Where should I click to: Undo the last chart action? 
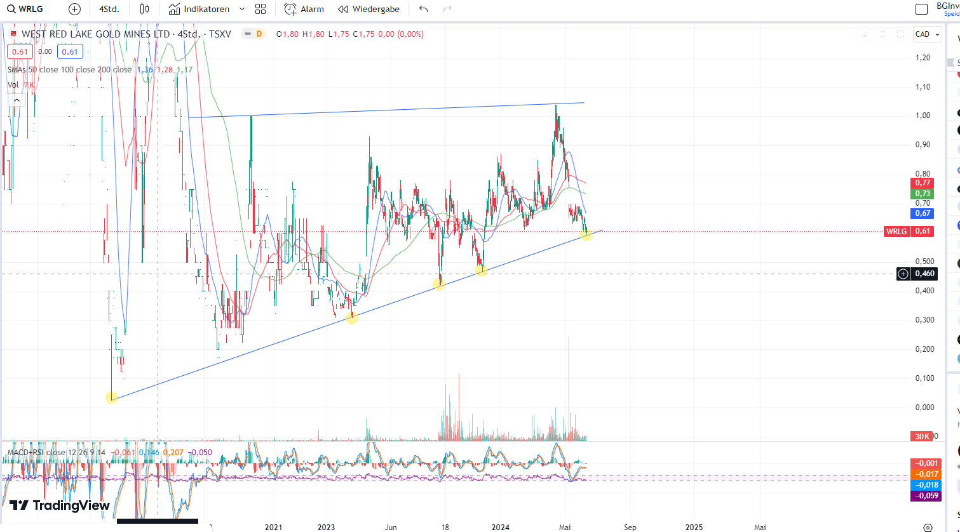424,9
